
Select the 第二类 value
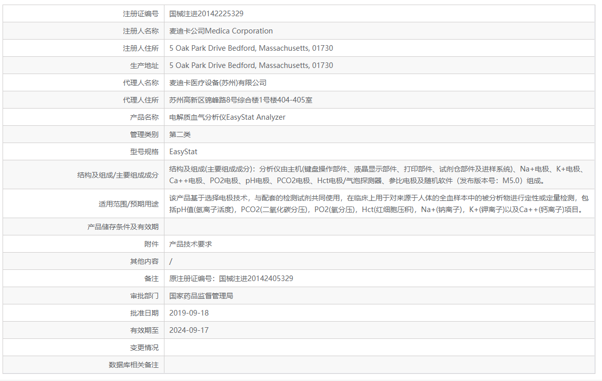[180, 134]
